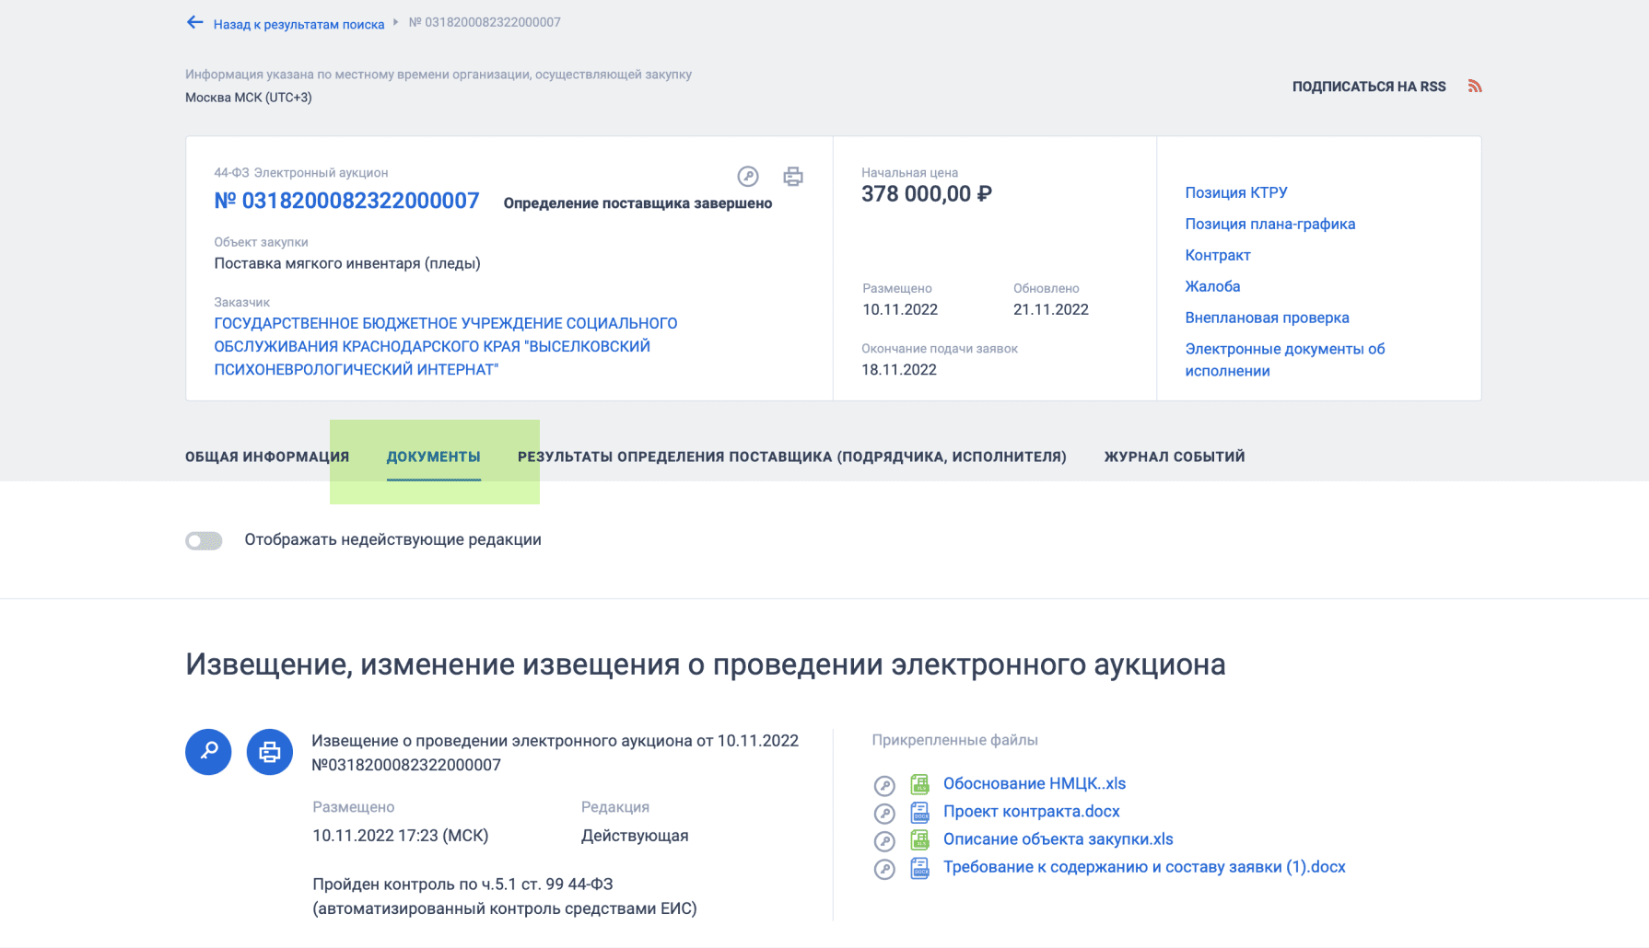Click signature icon next to Обоснование НМЦК file
Screen dimensions: 1649x948
884,785
